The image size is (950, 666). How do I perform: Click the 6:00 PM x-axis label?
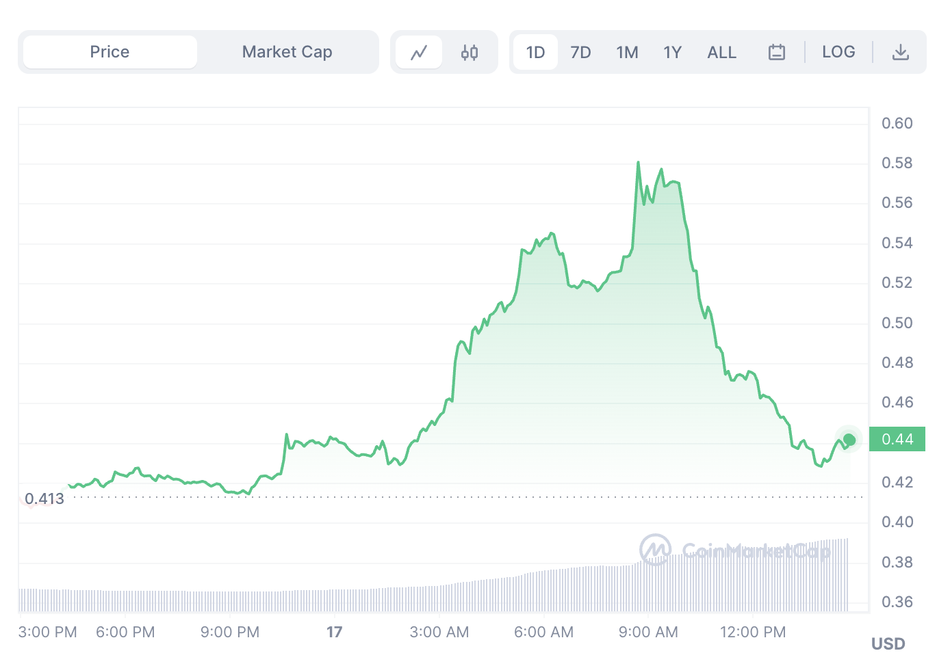(125, 632)
